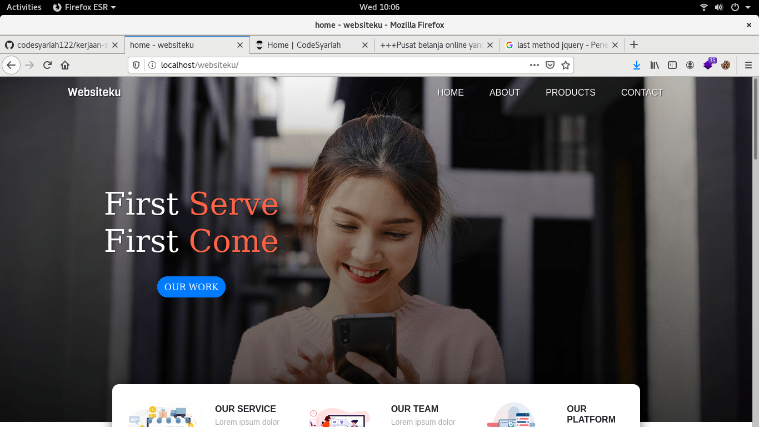Viewport: 759px width, 427px height.
Task: Click the Firefox Account icon
Action: 690,65
